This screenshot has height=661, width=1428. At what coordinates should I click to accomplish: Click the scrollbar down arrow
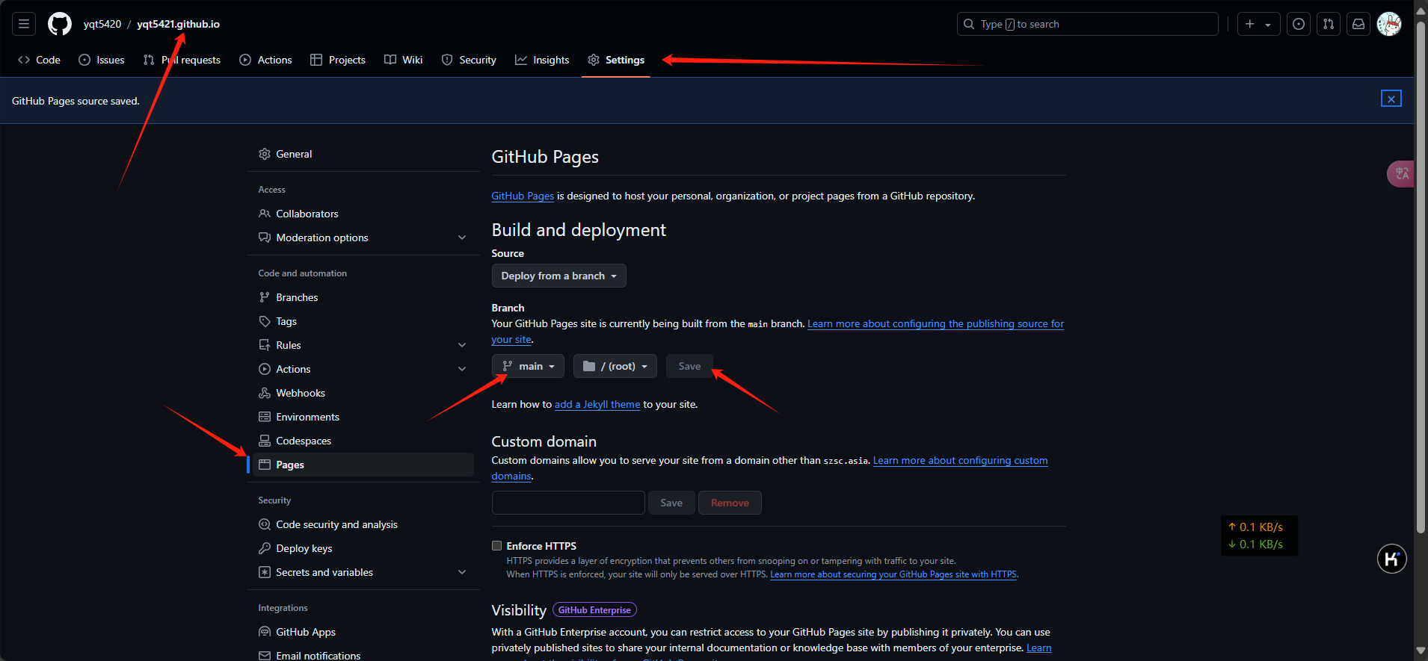[x=1421, y=651]
